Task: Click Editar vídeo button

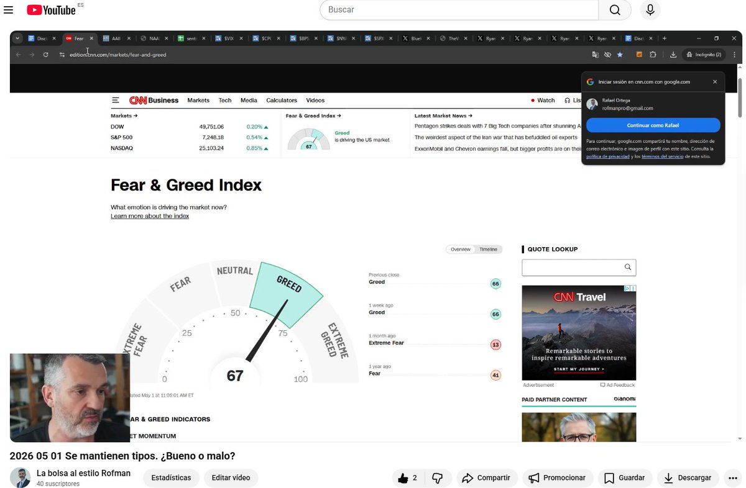Action: point(231,478)
